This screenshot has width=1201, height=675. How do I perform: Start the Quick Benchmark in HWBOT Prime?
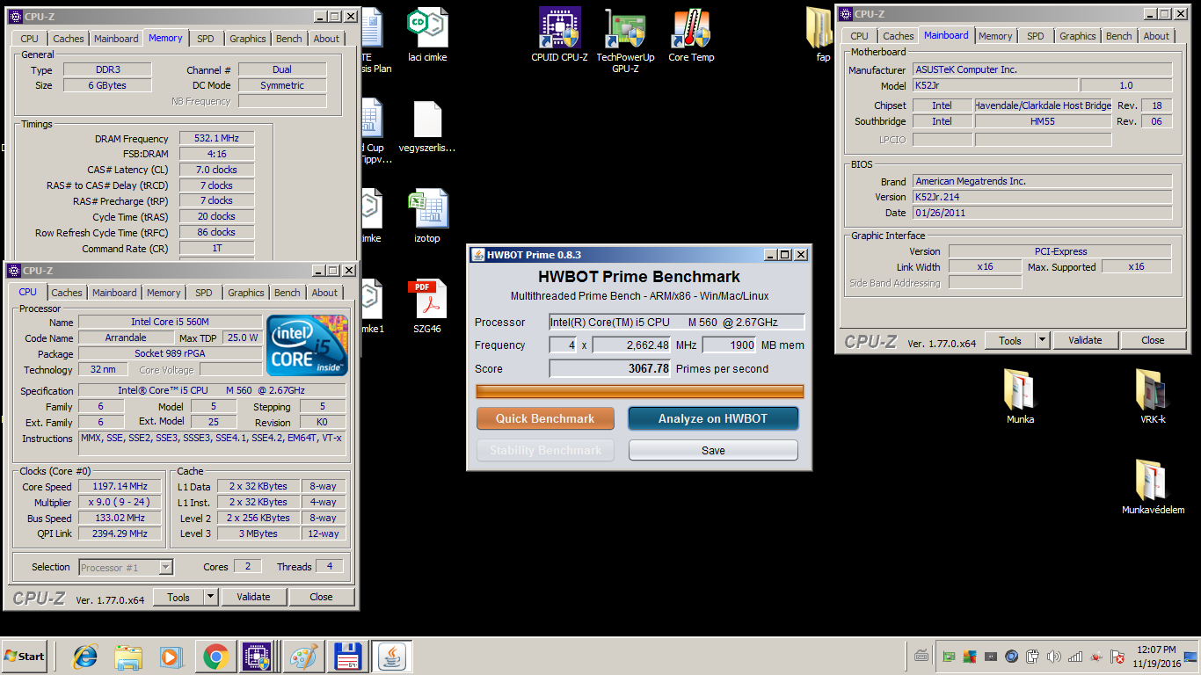point(545,418)
